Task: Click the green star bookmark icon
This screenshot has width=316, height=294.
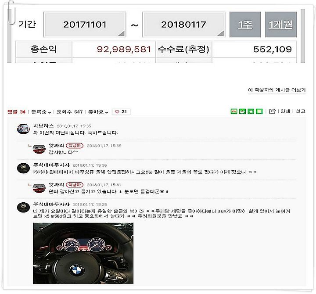Action: tap(251, 111)
